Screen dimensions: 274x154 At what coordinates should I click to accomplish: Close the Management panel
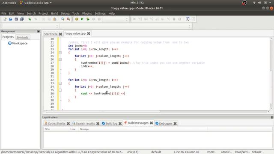pyautogui.click(x=39, y=31)
